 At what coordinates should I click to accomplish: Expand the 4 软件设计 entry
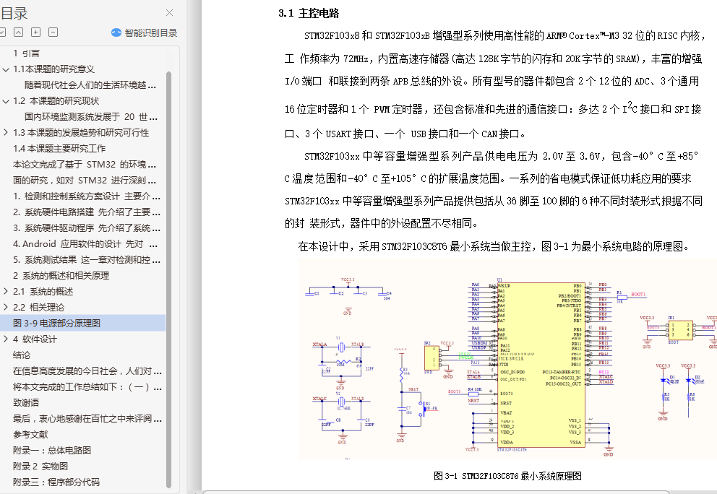[6, 339]
